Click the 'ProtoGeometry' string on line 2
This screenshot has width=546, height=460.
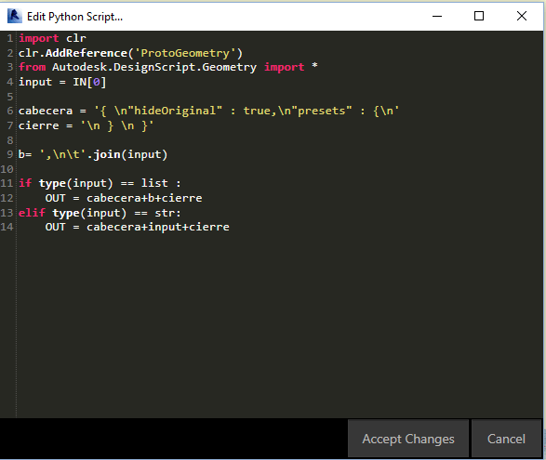tap(185, 53)
